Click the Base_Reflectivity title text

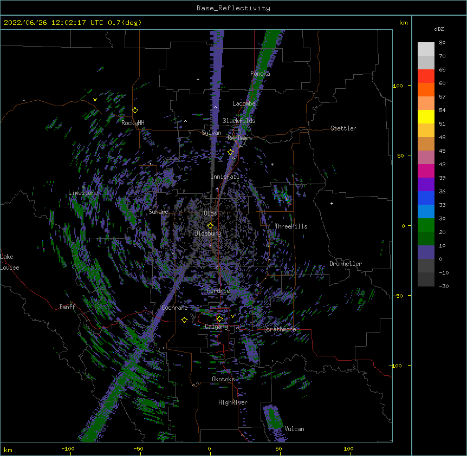pos(233,8)
